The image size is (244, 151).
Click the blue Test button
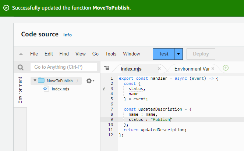pos(163,54)
